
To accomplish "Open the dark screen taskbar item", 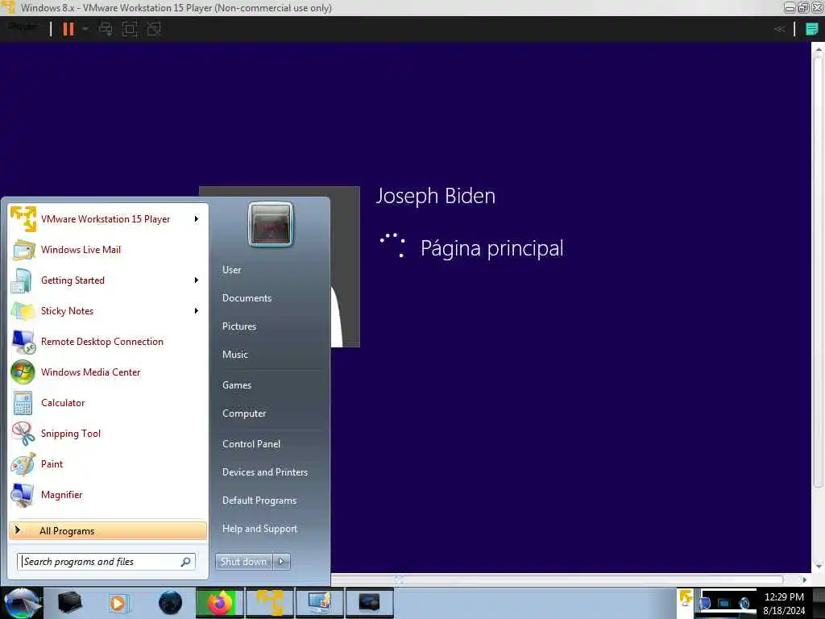I will click(x=369, y=603).
